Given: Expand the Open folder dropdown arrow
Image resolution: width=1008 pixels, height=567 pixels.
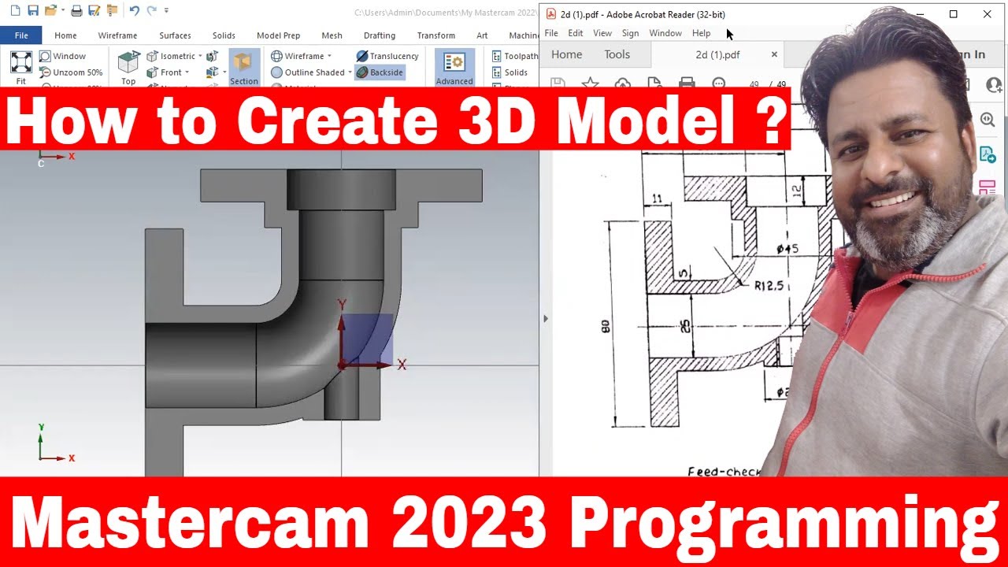Looking at the screenshot, I should point(61,11).
